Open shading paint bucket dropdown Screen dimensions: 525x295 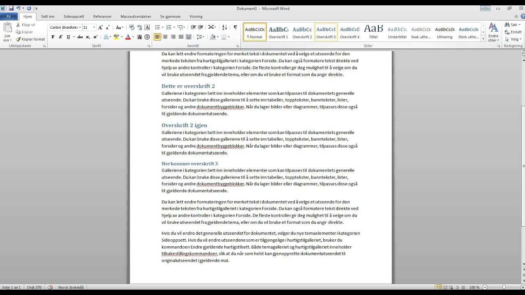coord(217,37)
